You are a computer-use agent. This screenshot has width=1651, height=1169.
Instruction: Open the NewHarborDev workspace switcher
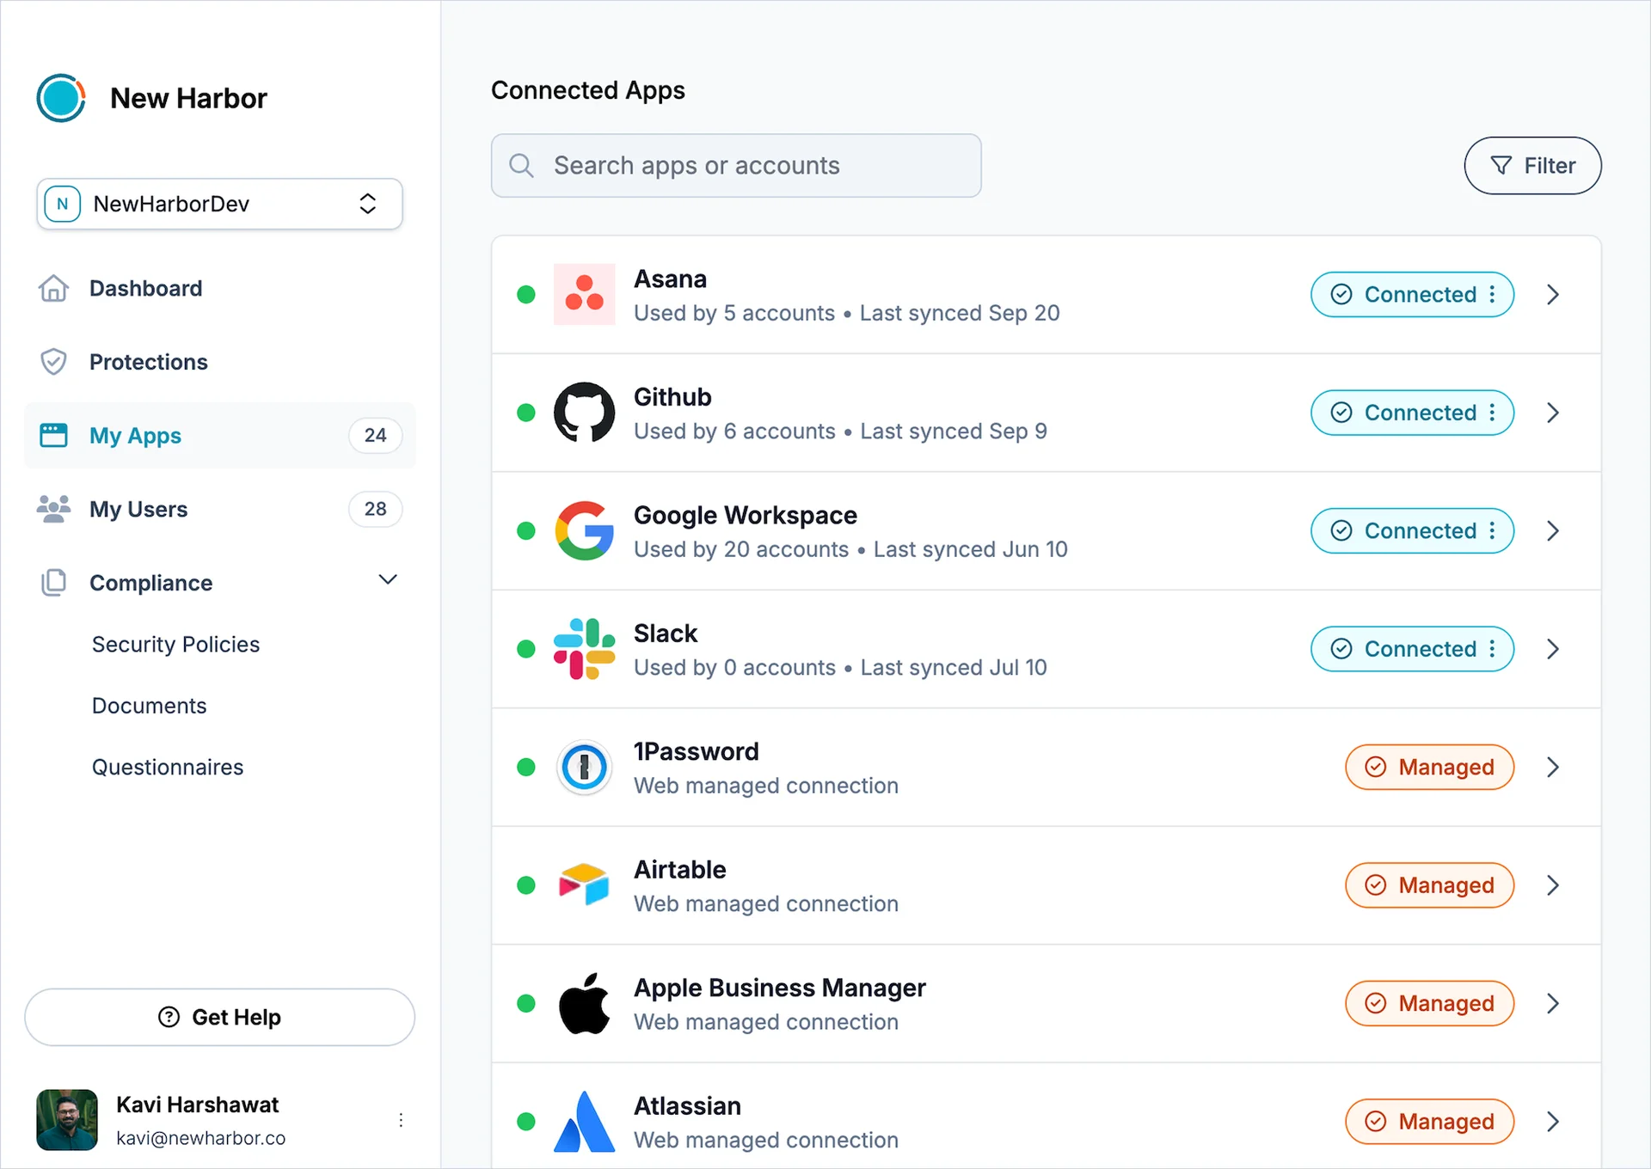219,204
